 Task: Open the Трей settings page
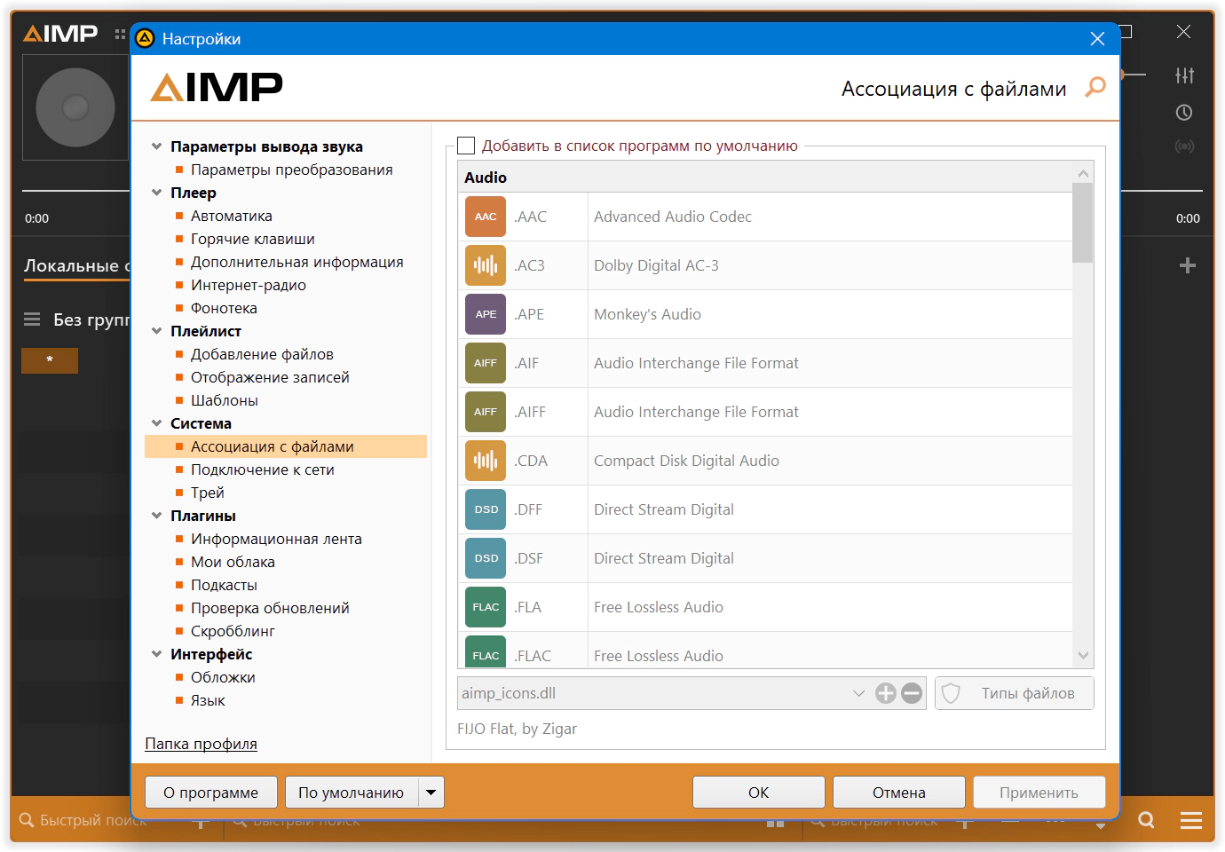click(208, 493)
